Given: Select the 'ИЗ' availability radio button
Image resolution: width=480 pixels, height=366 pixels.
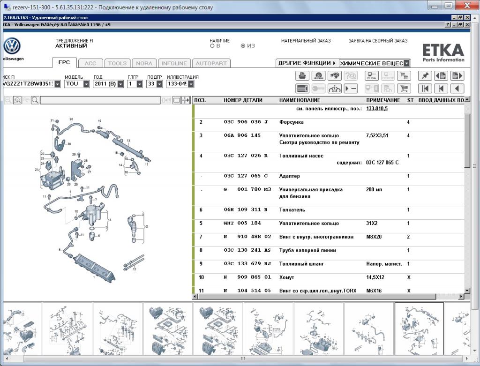Looking at the screenshot, I should click(243, 46).
